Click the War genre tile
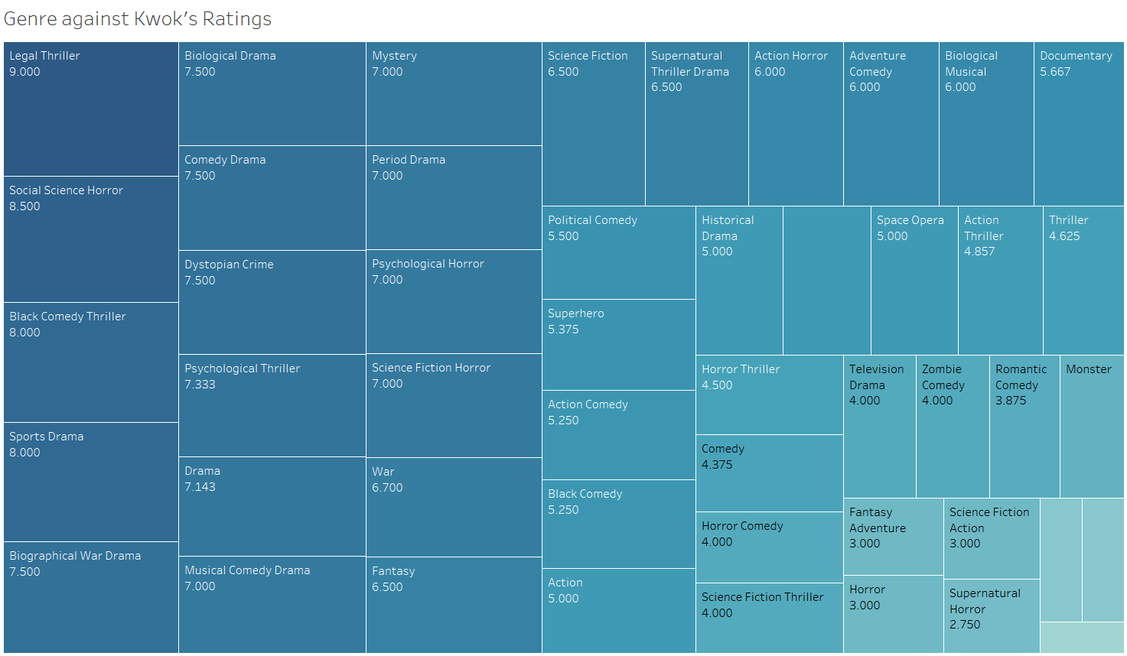 [x=454, y=507]
